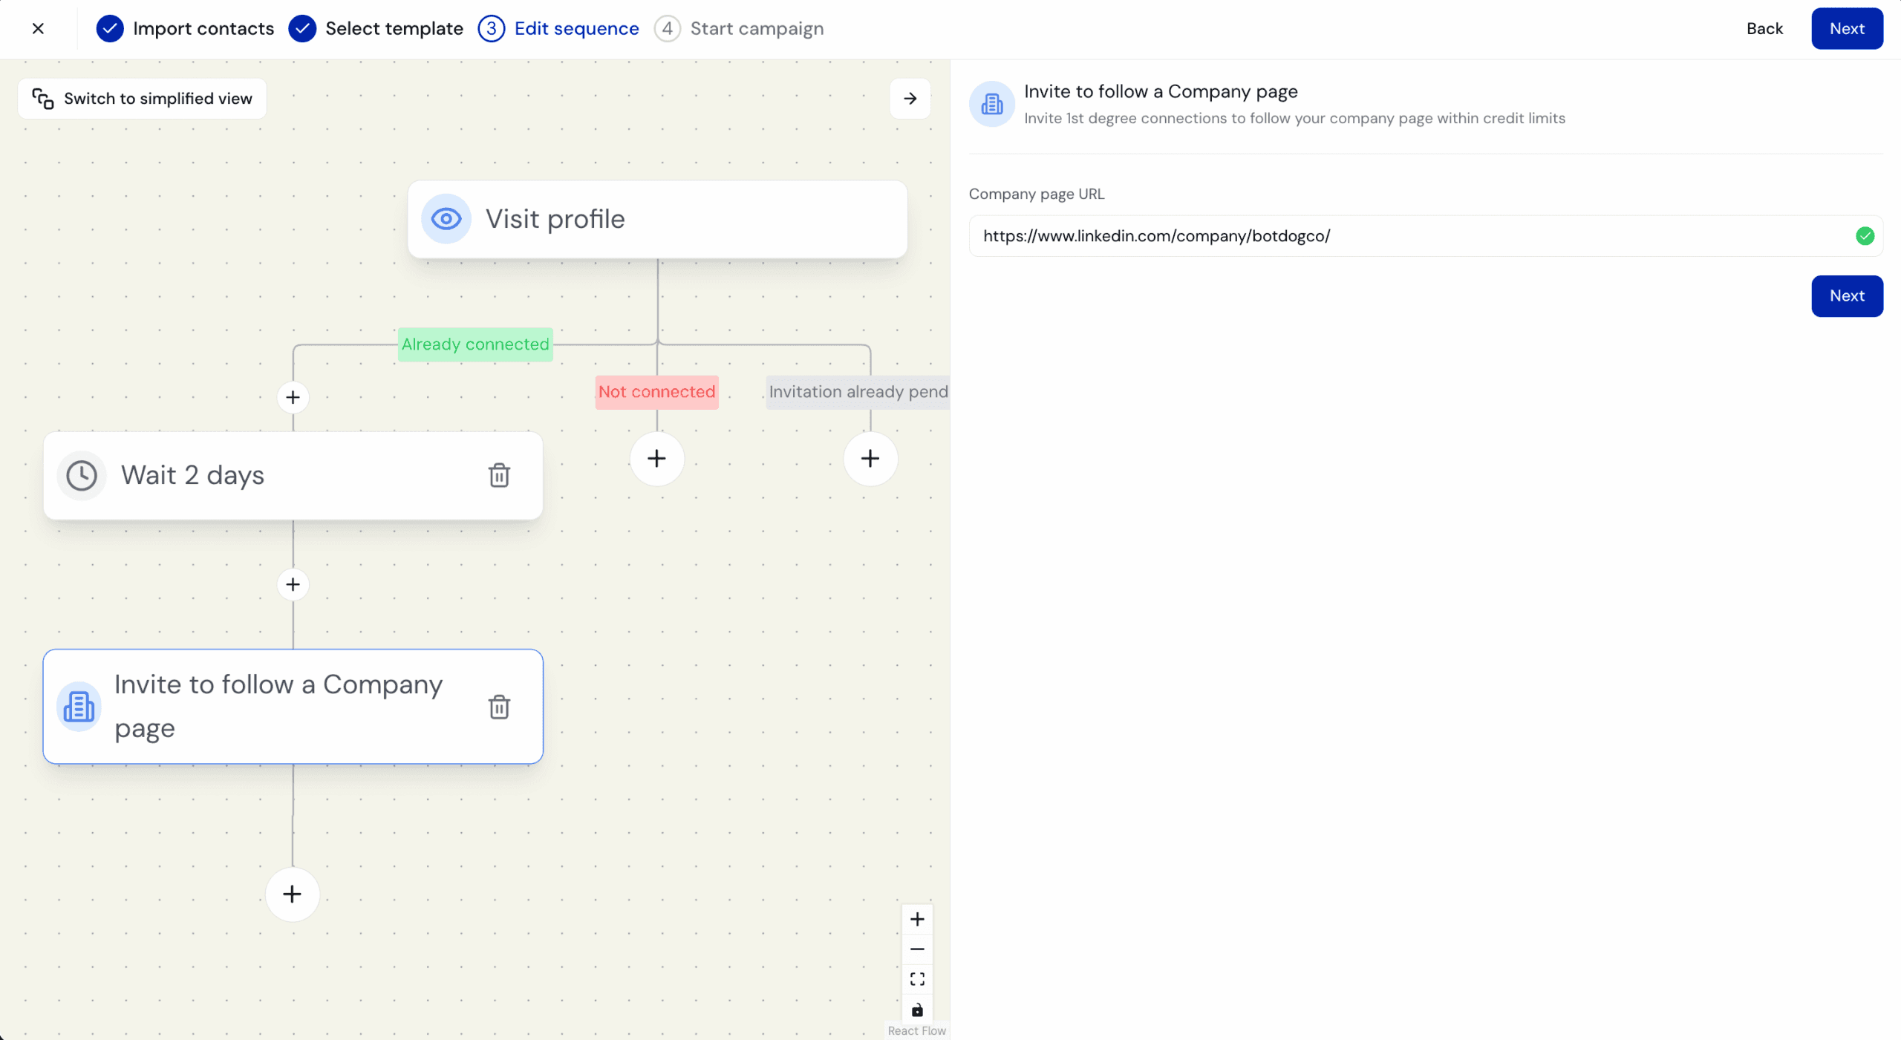Switch to simplified view
Image resolution: width=1901 pixels, height=1040 pixels.
[x=142, y=98]
